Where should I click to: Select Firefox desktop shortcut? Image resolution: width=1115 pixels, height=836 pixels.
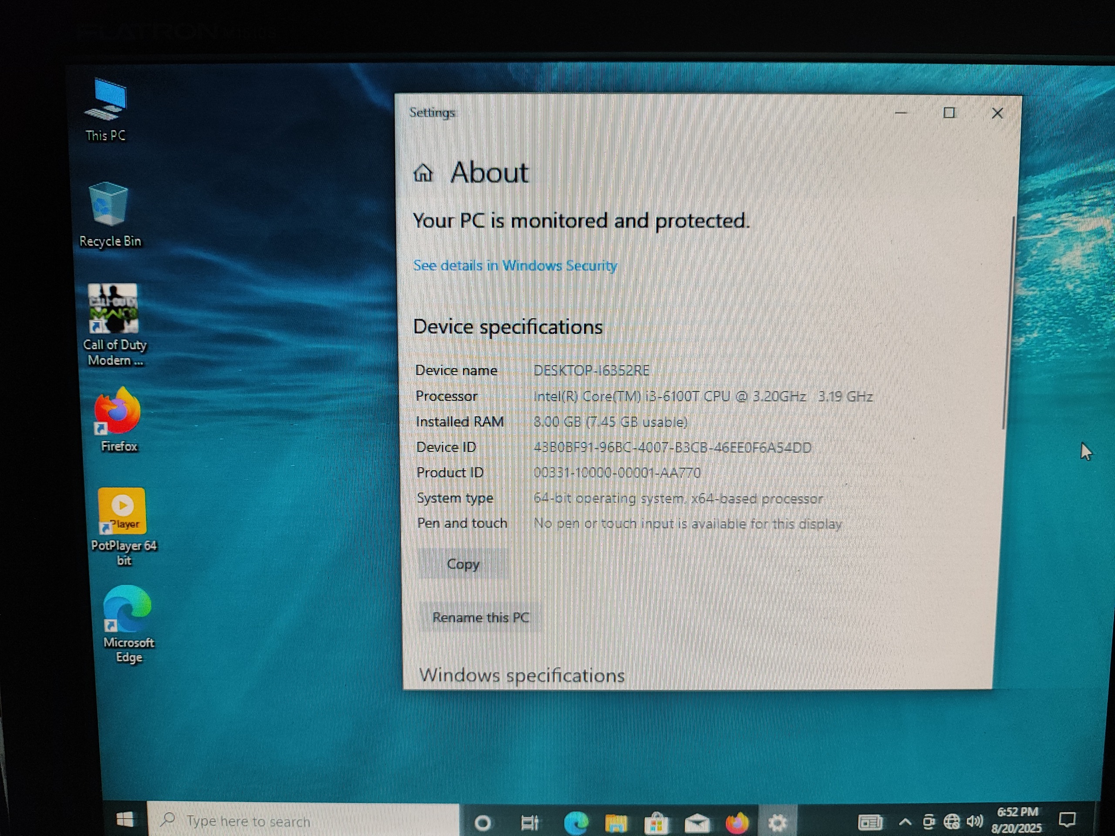118,420
